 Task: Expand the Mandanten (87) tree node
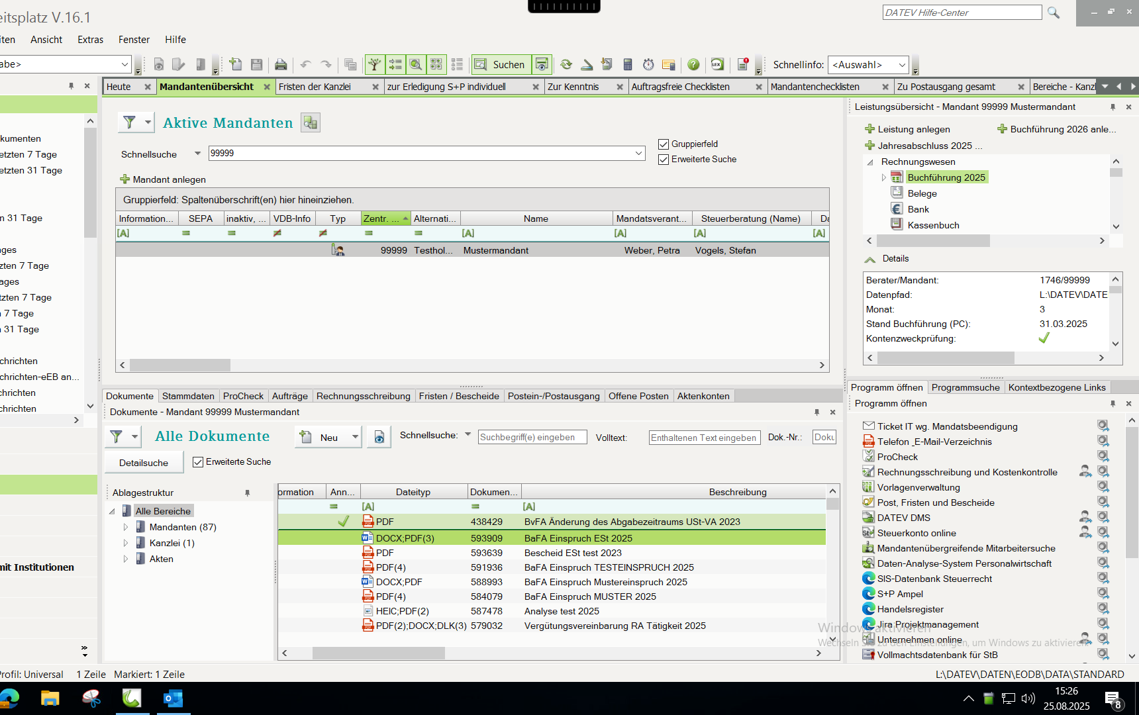tap(126, 527)
